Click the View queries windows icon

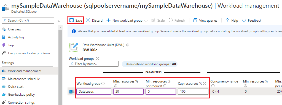[195, 20]
